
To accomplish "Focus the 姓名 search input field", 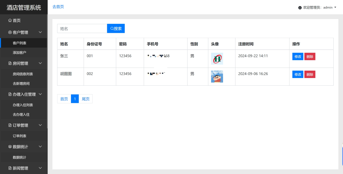I will tap(82, 28).
